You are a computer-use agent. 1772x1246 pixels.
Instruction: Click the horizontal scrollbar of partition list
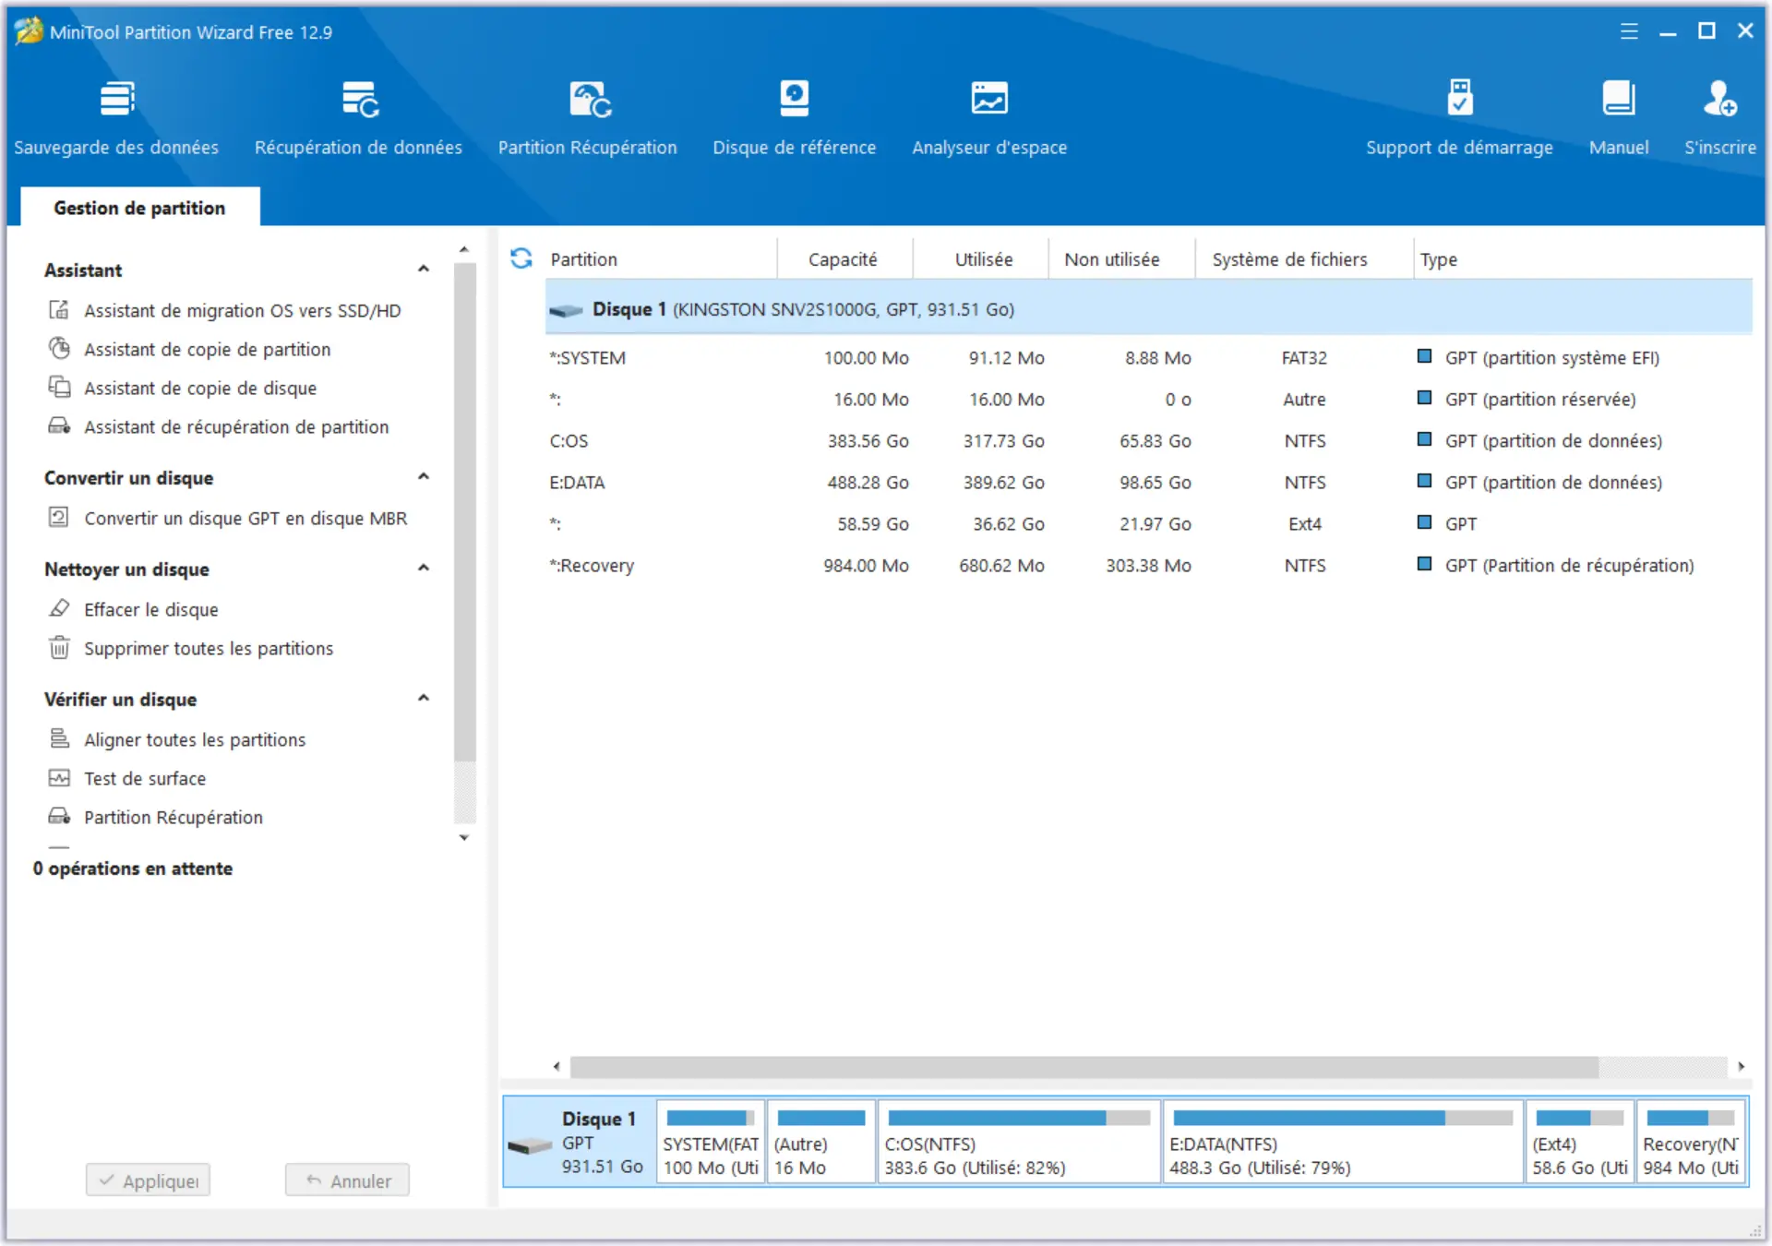click(1084, 1067)
